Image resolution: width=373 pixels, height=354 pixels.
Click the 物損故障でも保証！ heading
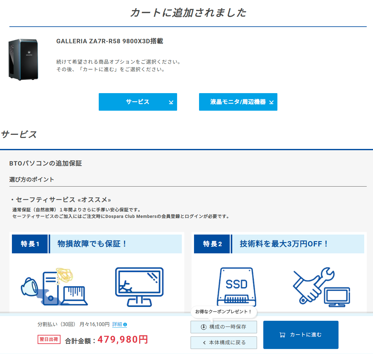click(92, 244)
